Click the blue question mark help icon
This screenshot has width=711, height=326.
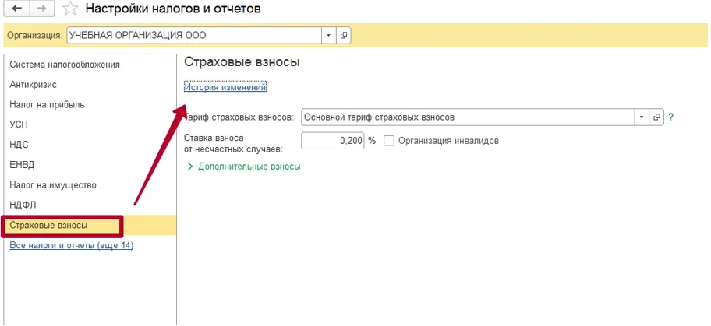point(671,117)
